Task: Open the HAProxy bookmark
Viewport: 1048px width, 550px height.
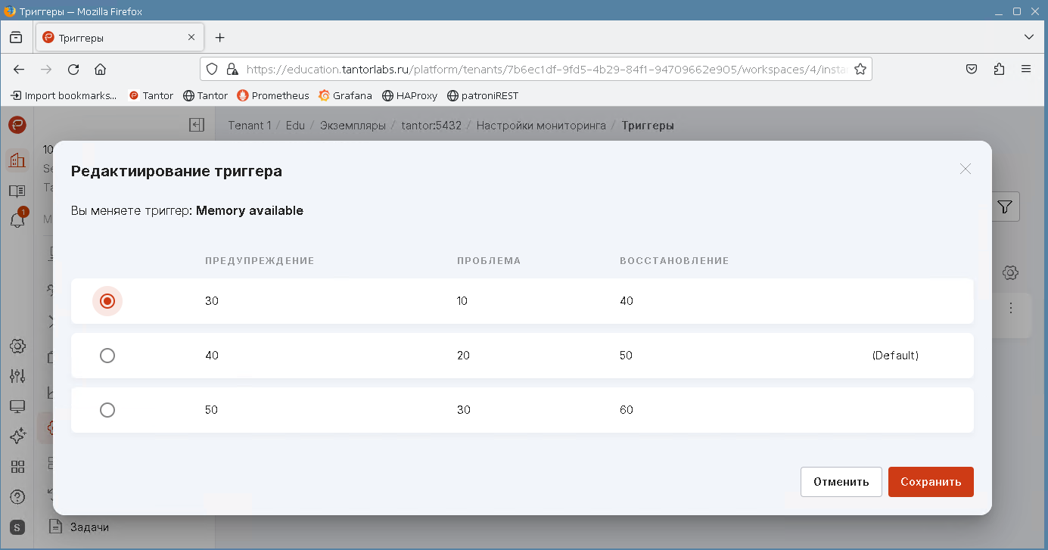Action: pyautogui.click(x=409, y=95)
